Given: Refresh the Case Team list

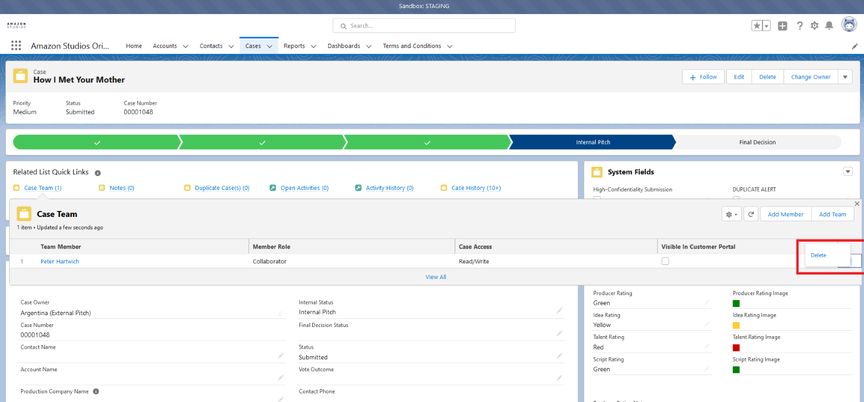Looking at the screenshot, I should 751,214.
